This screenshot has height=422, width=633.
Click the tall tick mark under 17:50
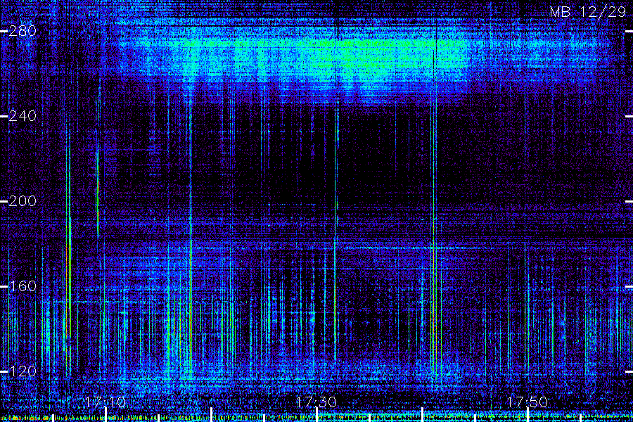point(527,415)
